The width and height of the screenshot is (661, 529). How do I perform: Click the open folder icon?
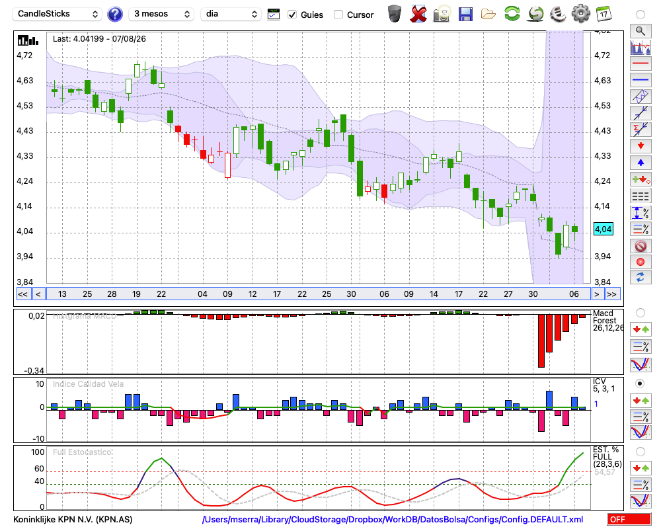pos(488,15)
